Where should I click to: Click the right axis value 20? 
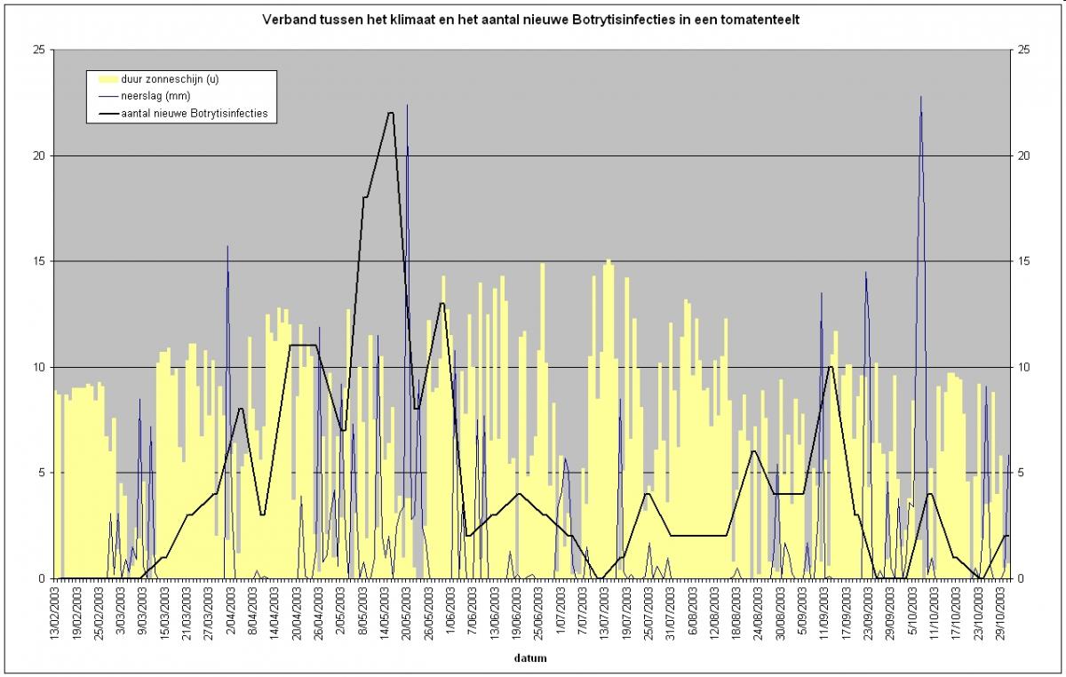(1024, 155)
